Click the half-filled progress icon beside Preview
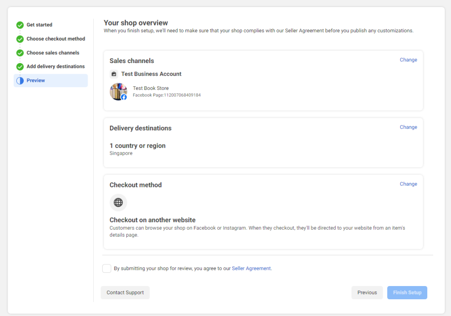Viewport: 451px width, 316px height. tap(20, 80)
